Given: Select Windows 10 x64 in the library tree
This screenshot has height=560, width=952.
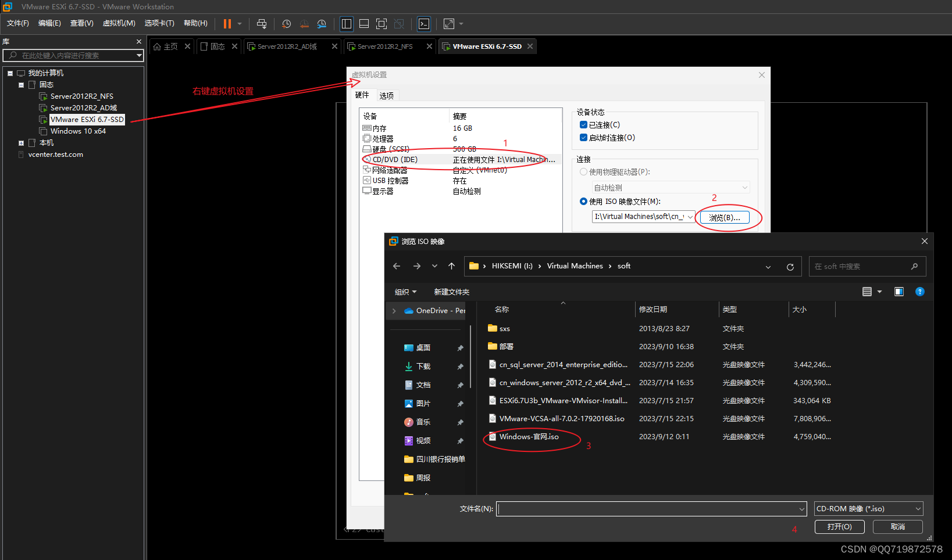Looking at the screenshot, I should click(x=78, y=131).
